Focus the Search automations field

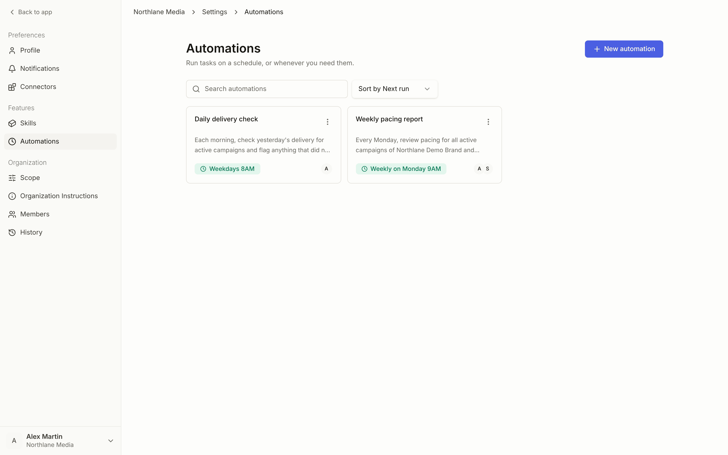(267, 89)
